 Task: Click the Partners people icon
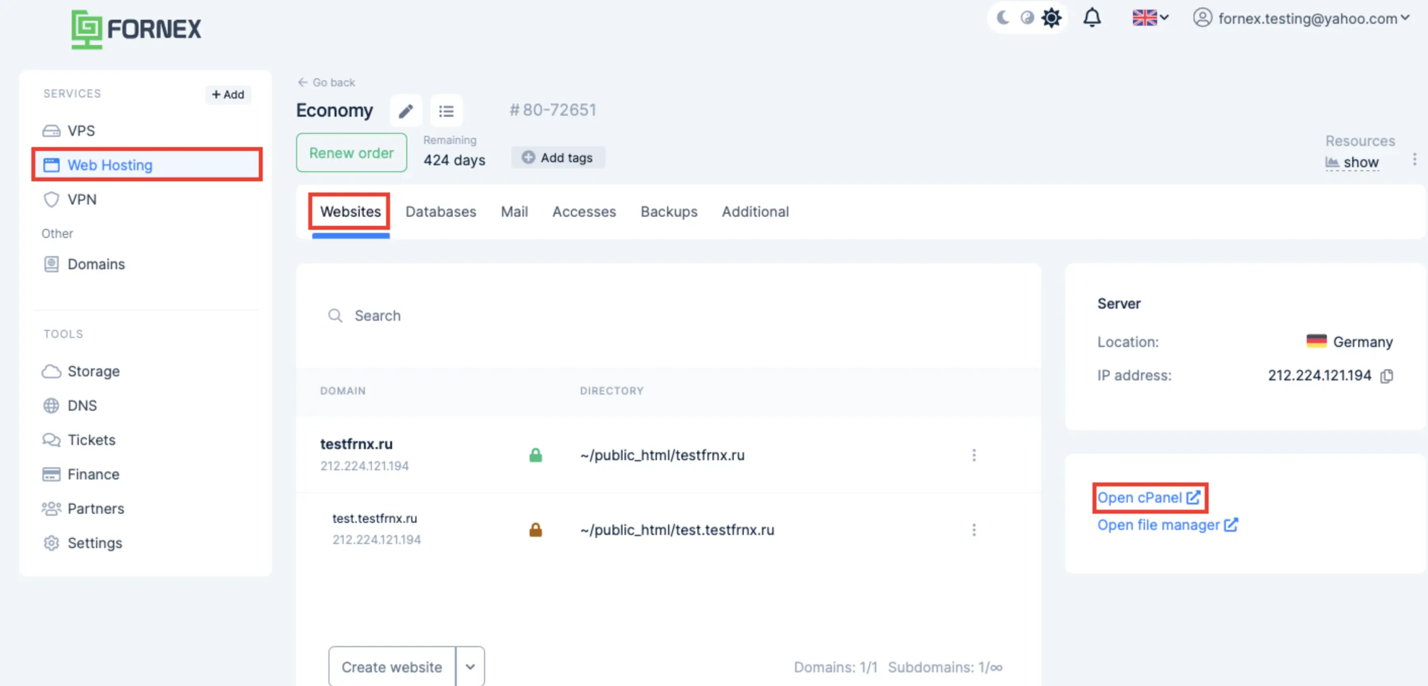[52, 509]
